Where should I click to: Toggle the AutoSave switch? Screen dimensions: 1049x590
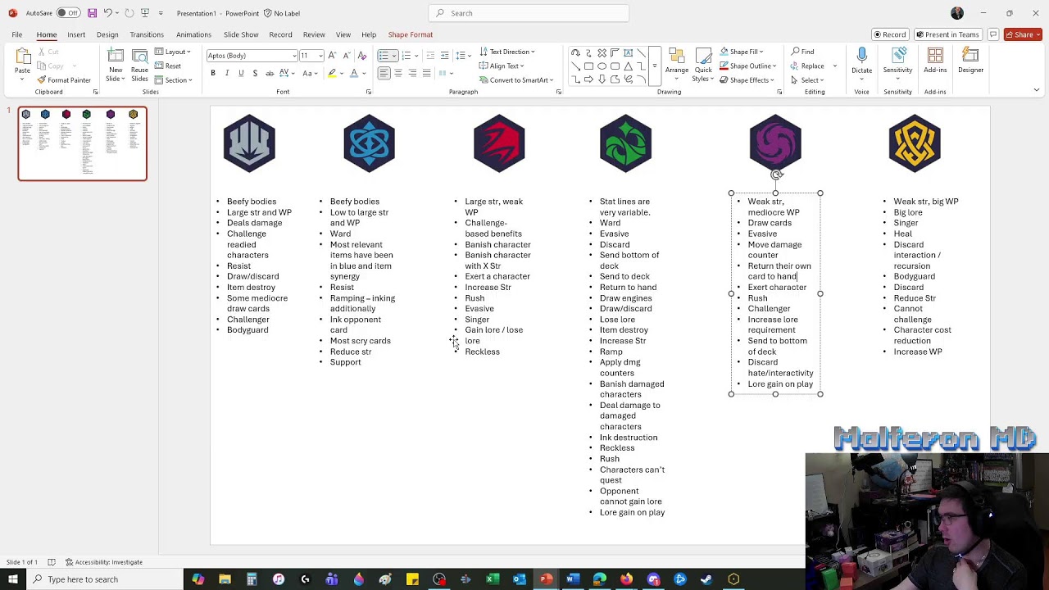tap(67, 13)
